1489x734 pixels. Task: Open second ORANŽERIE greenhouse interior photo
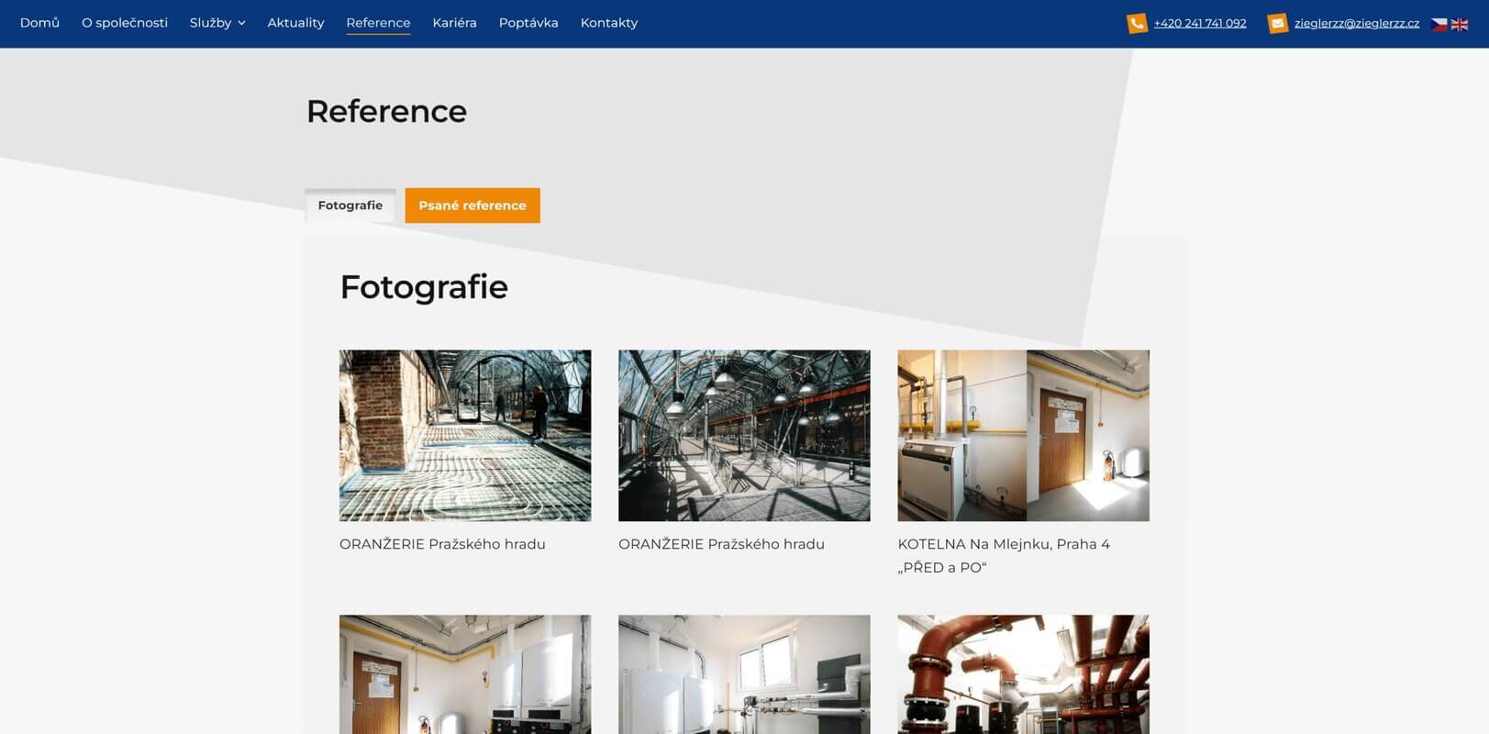[x=744, y=436]
